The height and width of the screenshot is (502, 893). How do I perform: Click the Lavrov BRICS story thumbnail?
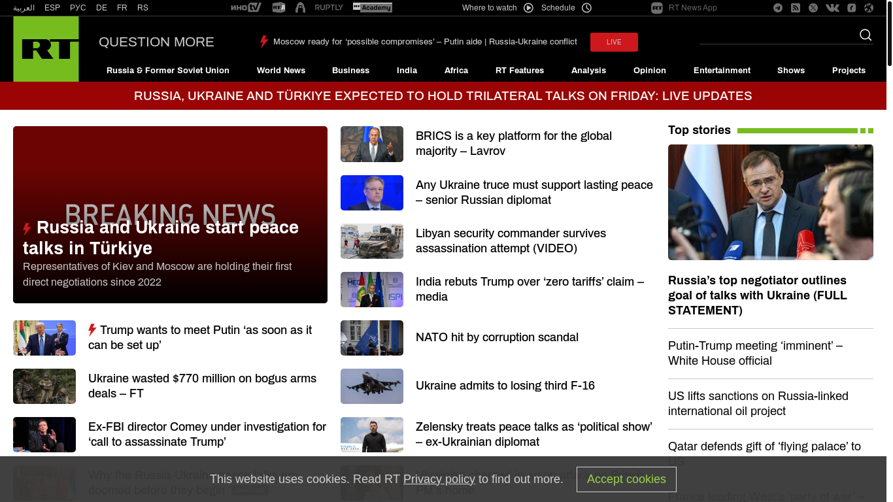click(x=372, y=144)
